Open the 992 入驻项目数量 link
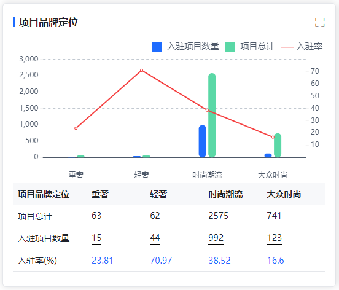The width and height of the screenshot is (339, 290). coord(216,238)
